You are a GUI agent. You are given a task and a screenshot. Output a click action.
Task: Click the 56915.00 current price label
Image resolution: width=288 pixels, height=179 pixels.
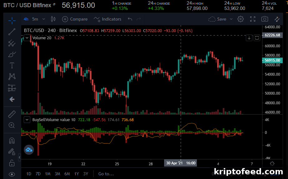(x=272, y=60)
